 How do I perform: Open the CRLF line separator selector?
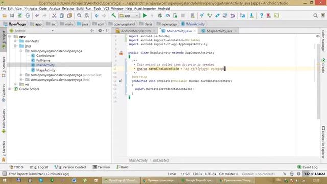[197, 174]
